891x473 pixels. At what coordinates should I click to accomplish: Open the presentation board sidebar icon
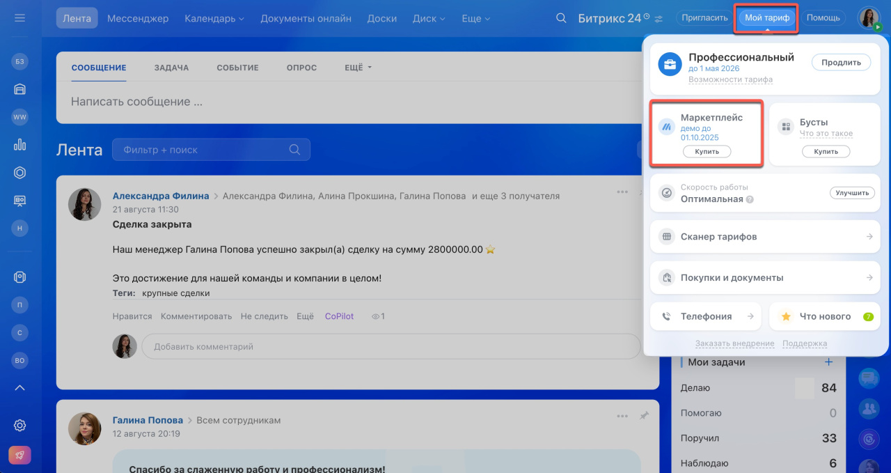tap(19, 201)
